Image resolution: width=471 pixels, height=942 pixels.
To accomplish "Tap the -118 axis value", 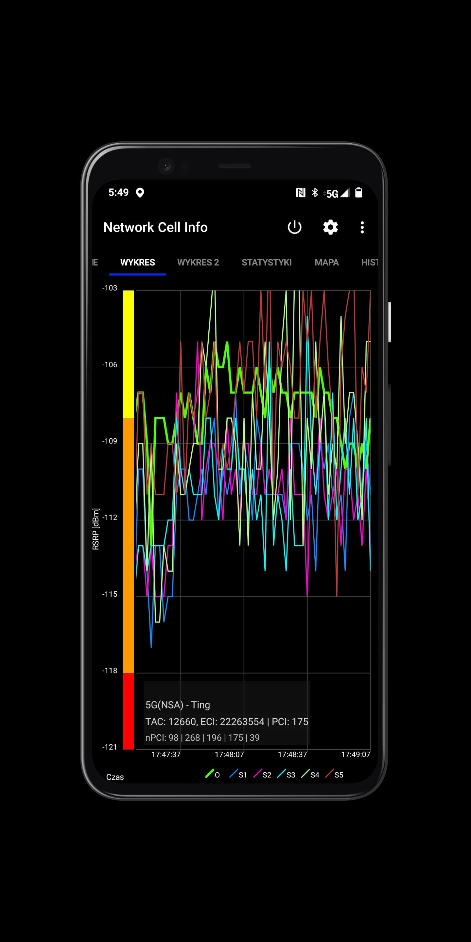I will pos(110,671).
